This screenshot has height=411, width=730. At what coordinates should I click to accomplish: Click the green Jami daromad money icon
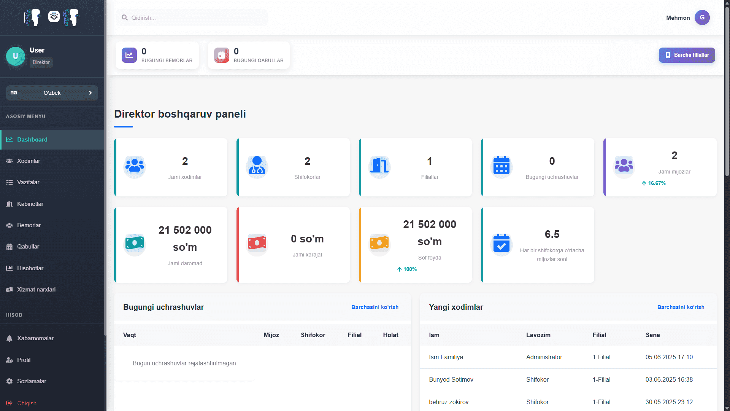coord(135,244)
